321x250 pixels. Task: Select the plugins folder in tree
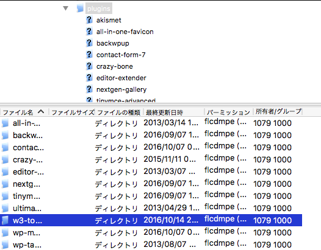99,9
